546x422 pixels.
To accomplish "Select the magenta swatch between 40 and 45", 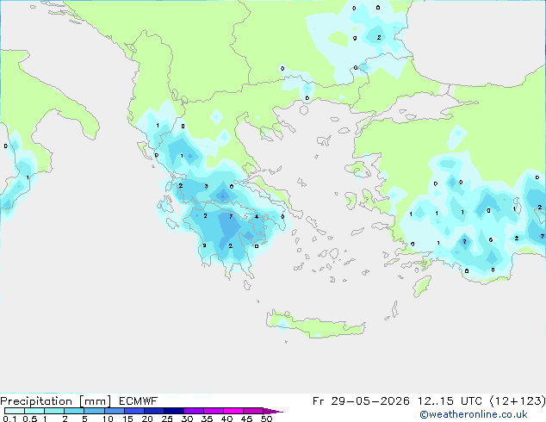I will click(233, 411).
